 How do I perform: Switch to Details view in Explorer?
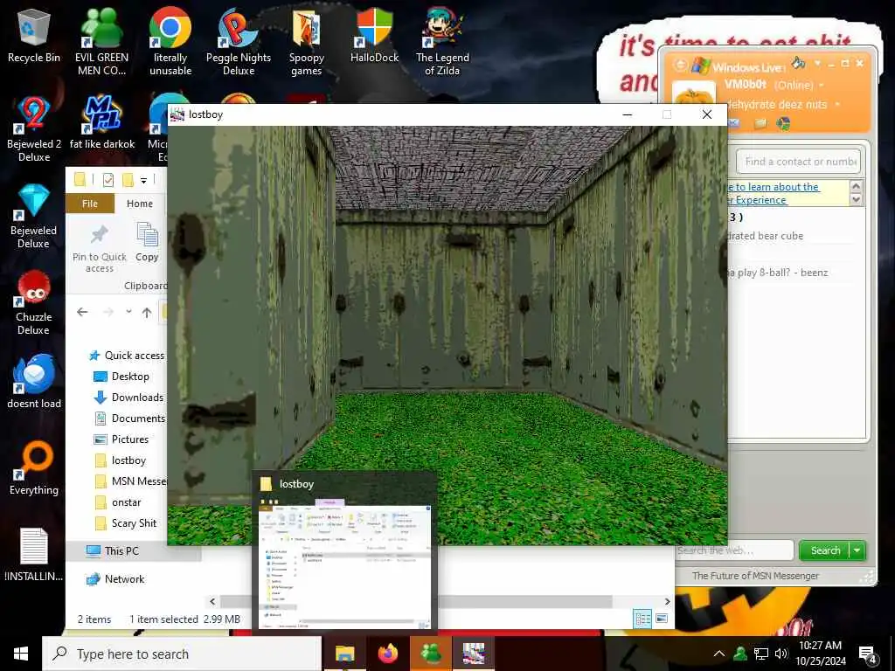pyautogui.click(x=642, y=619)
